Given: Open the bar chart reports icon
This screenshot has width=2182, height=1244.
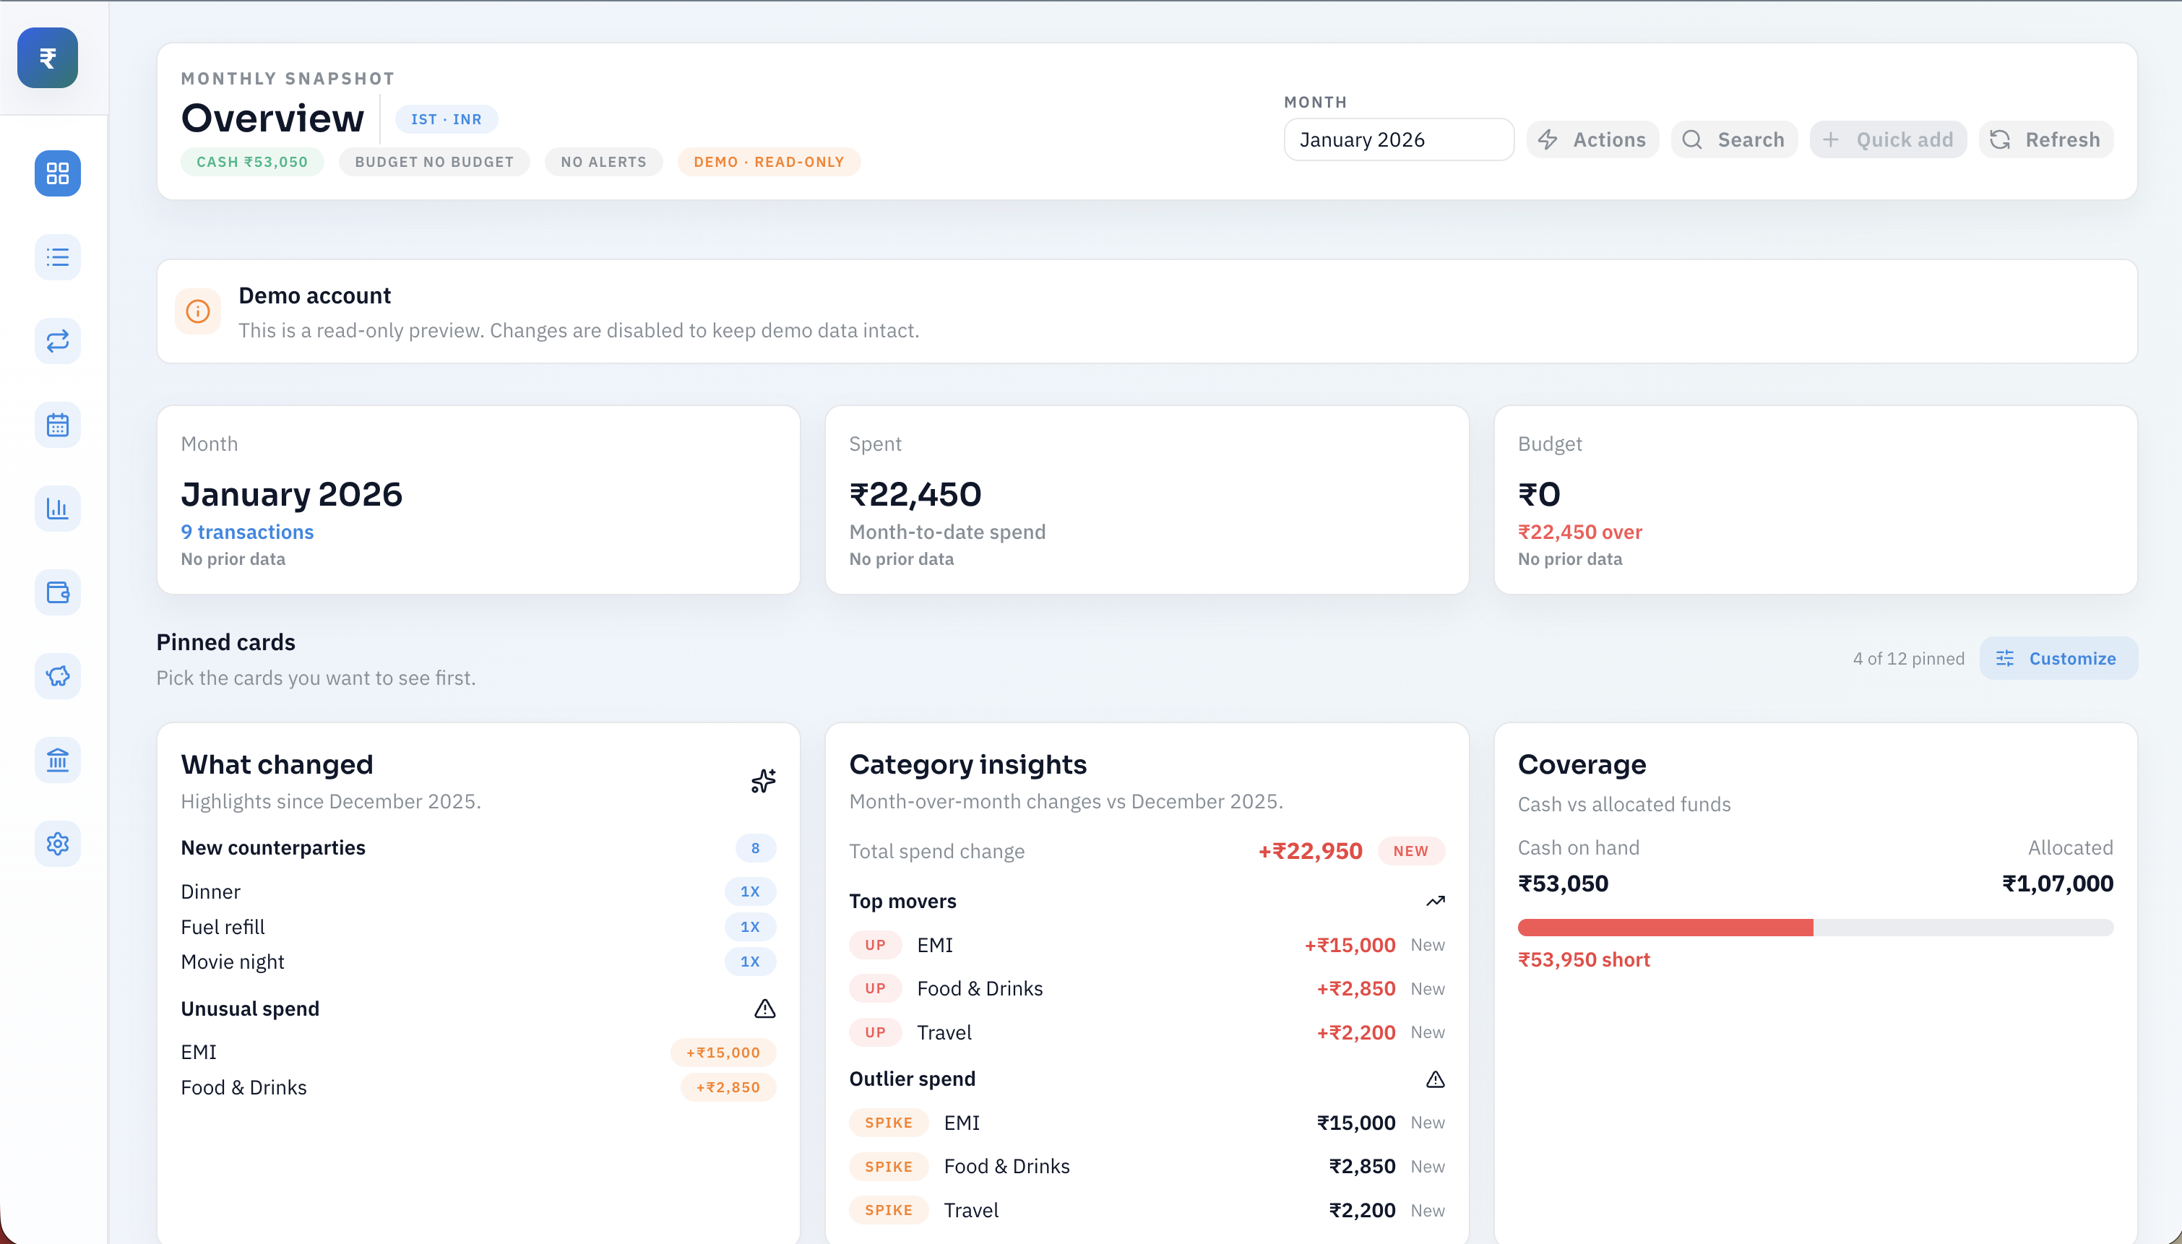Looking at the screenshot, I should coord(57,509).
